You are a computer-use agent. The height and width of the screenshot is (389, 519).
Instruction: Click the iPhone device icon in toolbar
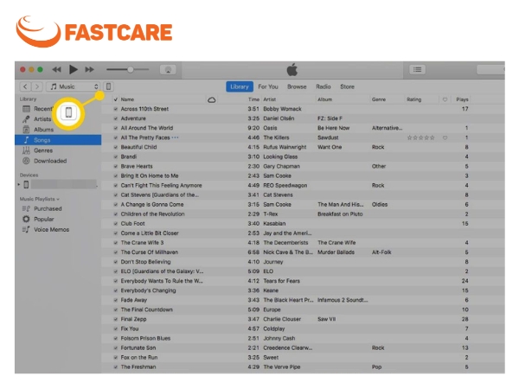[x=108, y=86]
